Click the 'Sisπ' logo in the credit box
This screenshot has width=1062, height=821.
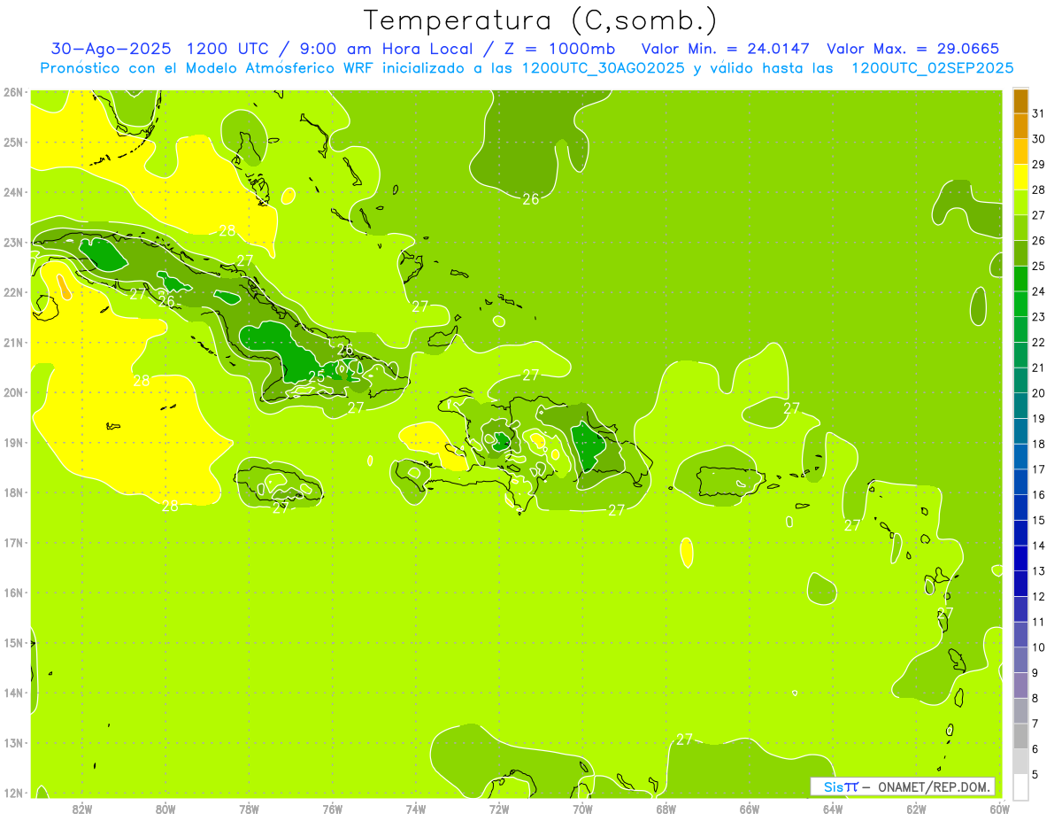tap(841, 786)
